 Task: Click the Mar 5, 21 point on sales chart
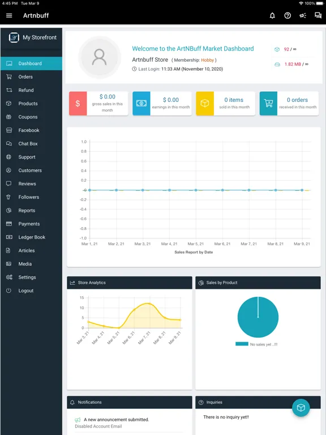pyautogui.click(x=196, y=190)
